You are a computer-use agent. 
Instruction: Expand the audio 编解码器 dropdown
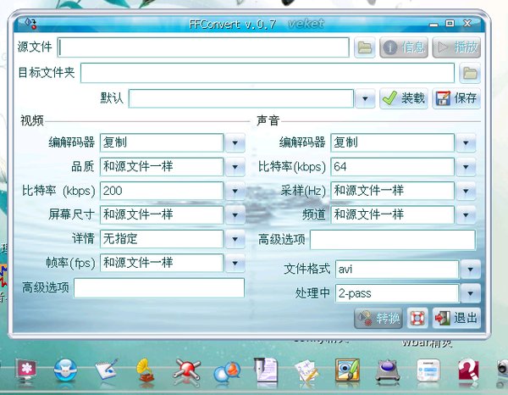coord(466,142)
